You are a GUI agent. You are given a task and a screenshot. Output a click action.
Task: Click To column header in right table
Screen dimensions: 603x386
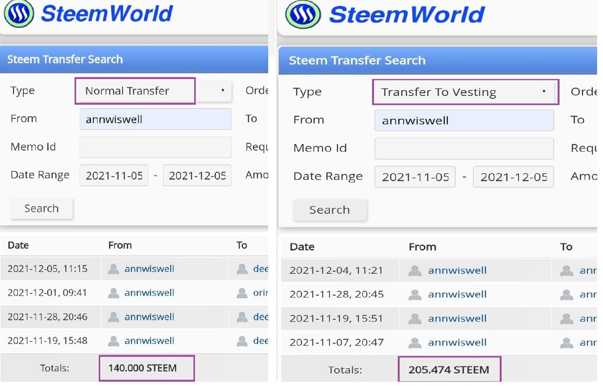(566, 247)
